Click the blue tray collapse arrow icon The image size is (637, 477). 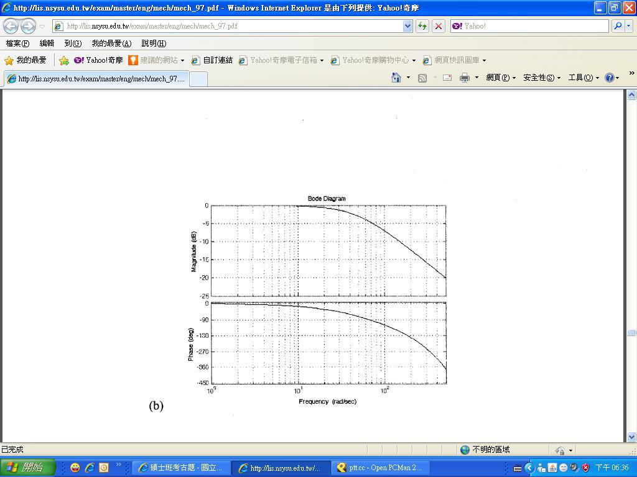[529, 468]
